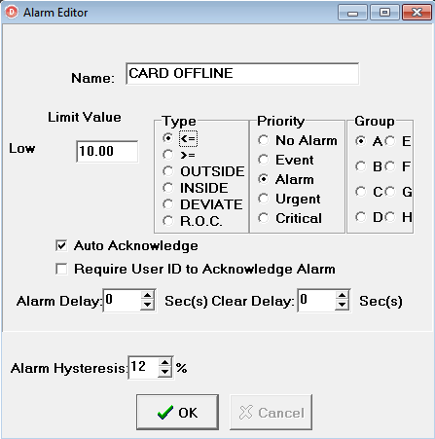The width and height of the screenshot is (435, 439).
Task: Select the R.O.C. alarm type
Action: pyautogui.click(x=168, y=221)
